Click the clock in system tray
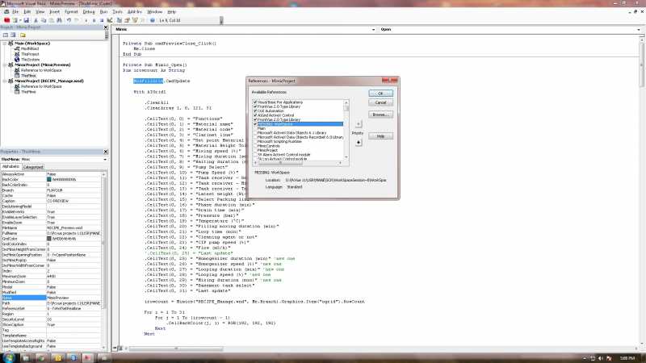Image resolution: width=646 pixels, height=363 pixels. point(627,358)
